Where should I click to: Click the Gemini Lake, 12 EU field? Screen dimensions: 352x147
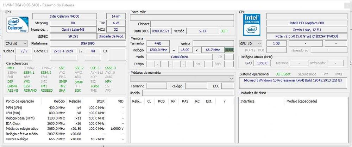pos(307,30)
